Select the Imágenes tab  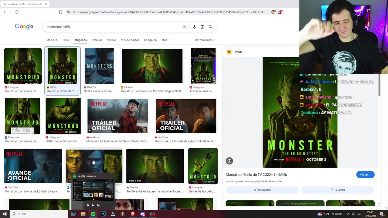(x=80, y=40)
